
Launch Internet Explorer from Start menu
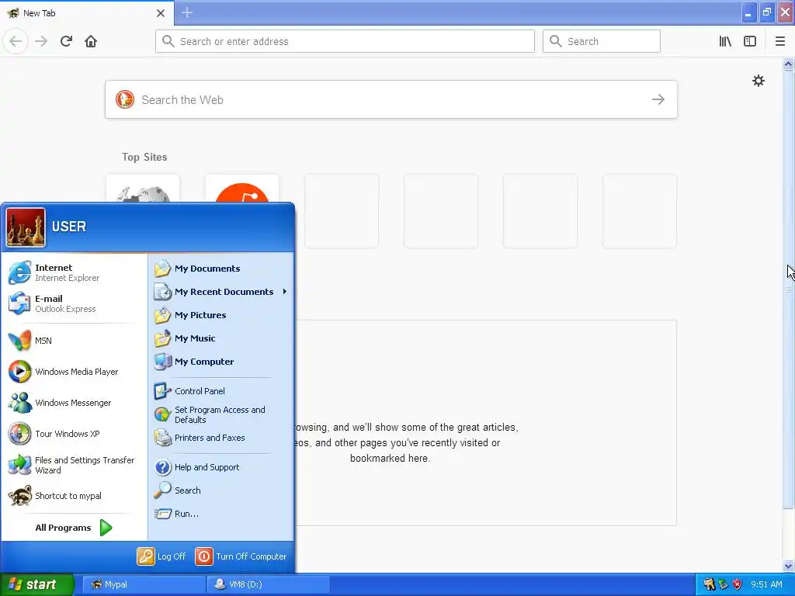click(74, 272)
